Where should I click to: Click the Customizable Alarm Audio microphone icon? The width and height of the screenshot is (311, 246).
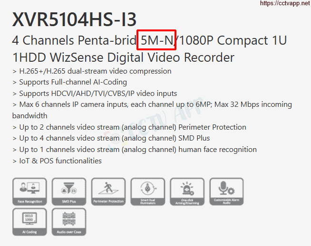226,191
